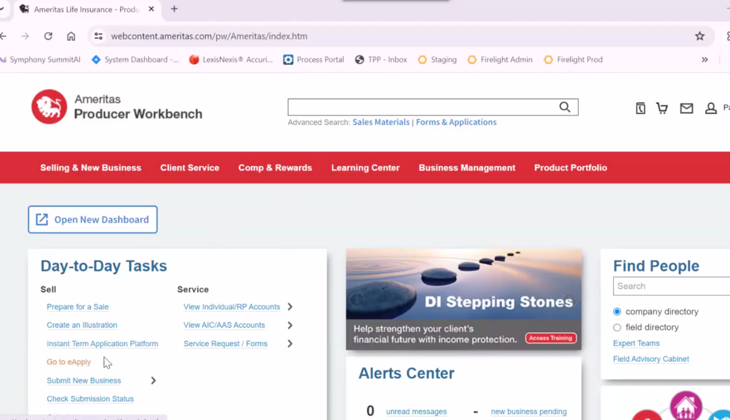Close the Ameritas Life Insurance tab
The image size is (730, 420).
(151, 9)
